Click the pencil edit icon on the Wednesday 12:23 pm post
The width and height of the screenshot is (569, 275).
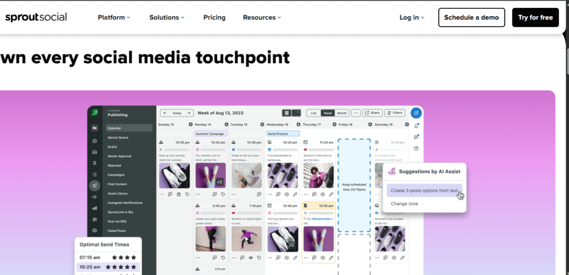pyautogui.click(x=295, y=194)
